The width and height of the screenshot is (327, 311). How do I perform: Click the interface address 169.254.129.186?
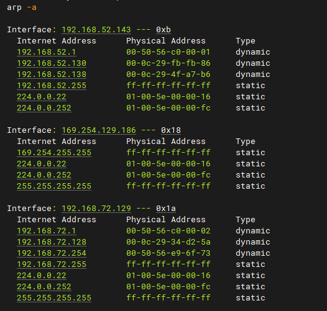99,130
